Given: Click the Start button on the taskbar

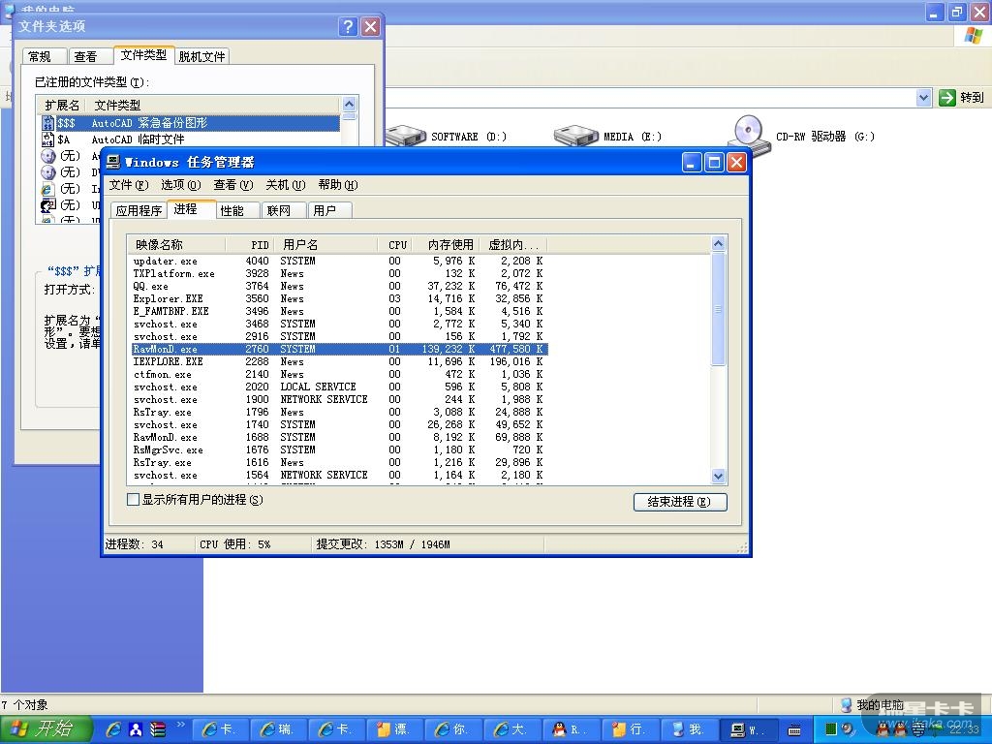Looking at the screenshot, I should coord(46,729).
